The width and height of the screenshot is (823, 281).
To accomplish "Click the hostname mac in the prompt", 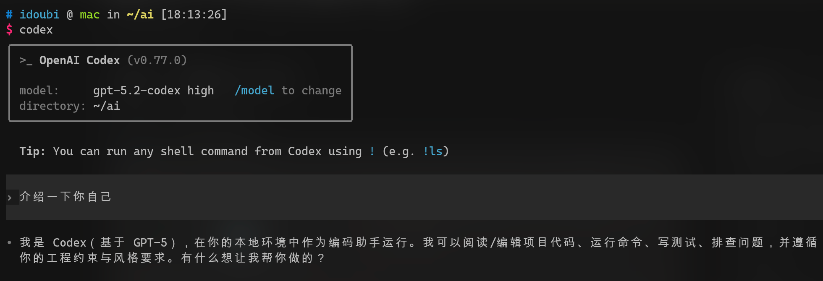I will point(89,15).
